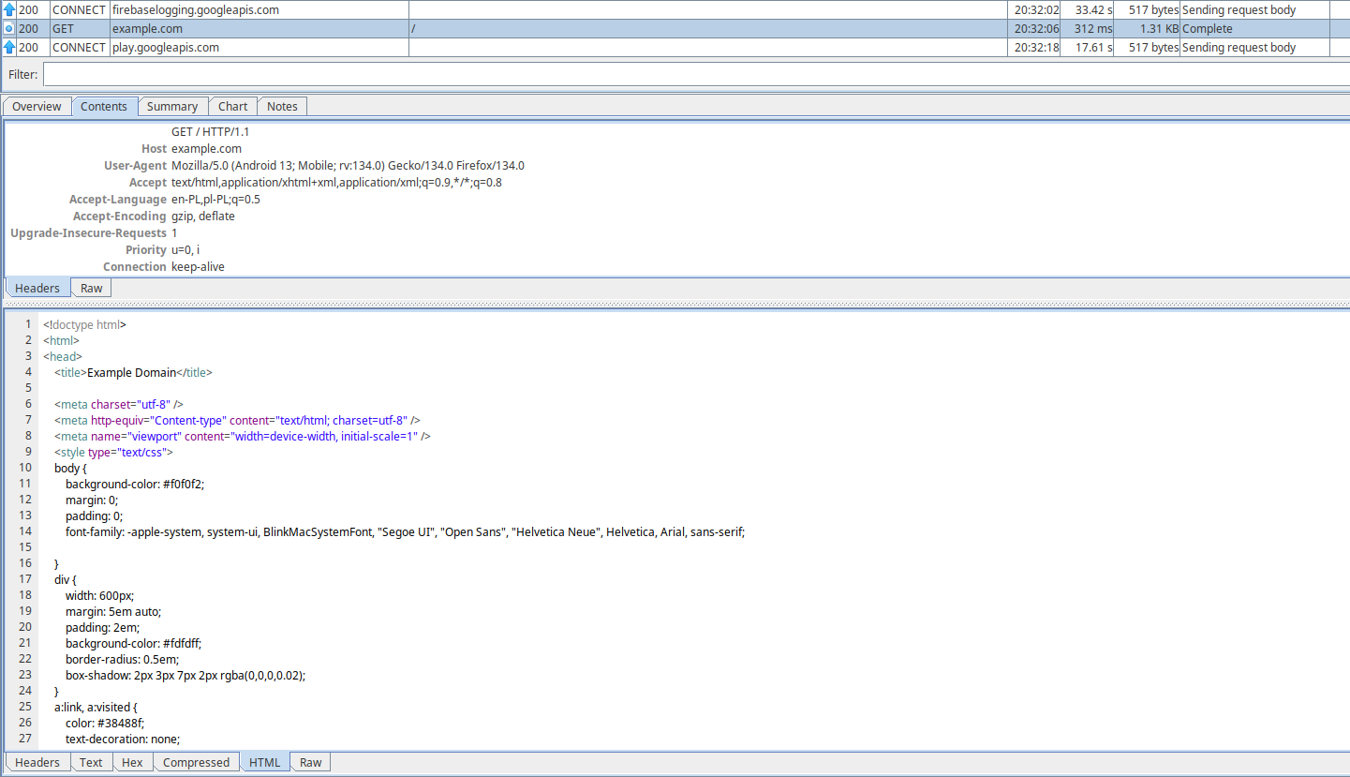The image size is (1350, 777).
Task: Select response Raw tab at bottom
Action: (x=311, y=762)
